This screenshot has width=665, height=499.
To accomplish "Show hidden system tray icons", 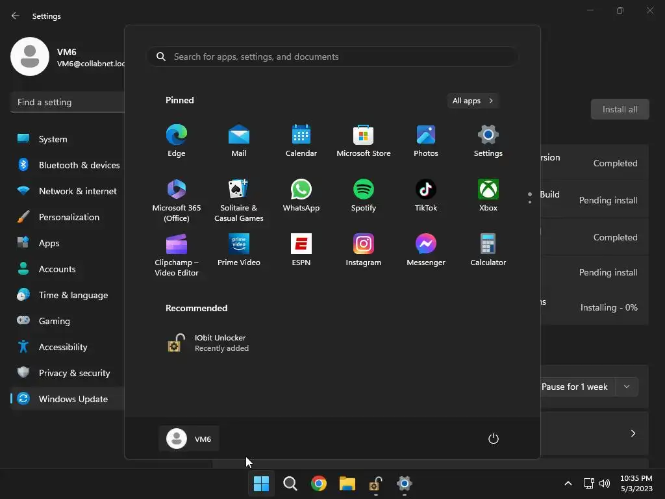I will pos(568,483).
